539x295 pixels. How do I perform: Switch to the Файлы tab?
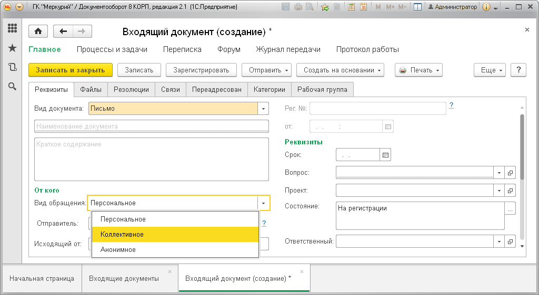(91, 89)
